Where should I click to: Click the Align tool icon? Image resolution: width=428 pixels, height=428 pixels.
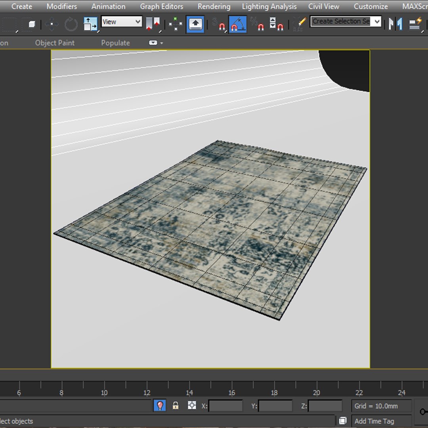(x=416, y=24)
